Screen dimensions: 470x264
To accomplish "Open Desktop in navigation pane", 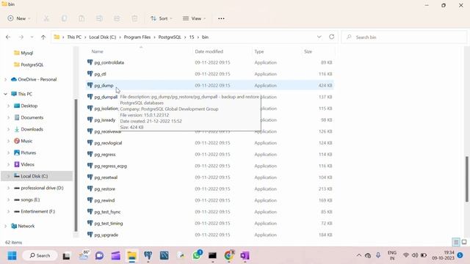I will pos(26,106).
